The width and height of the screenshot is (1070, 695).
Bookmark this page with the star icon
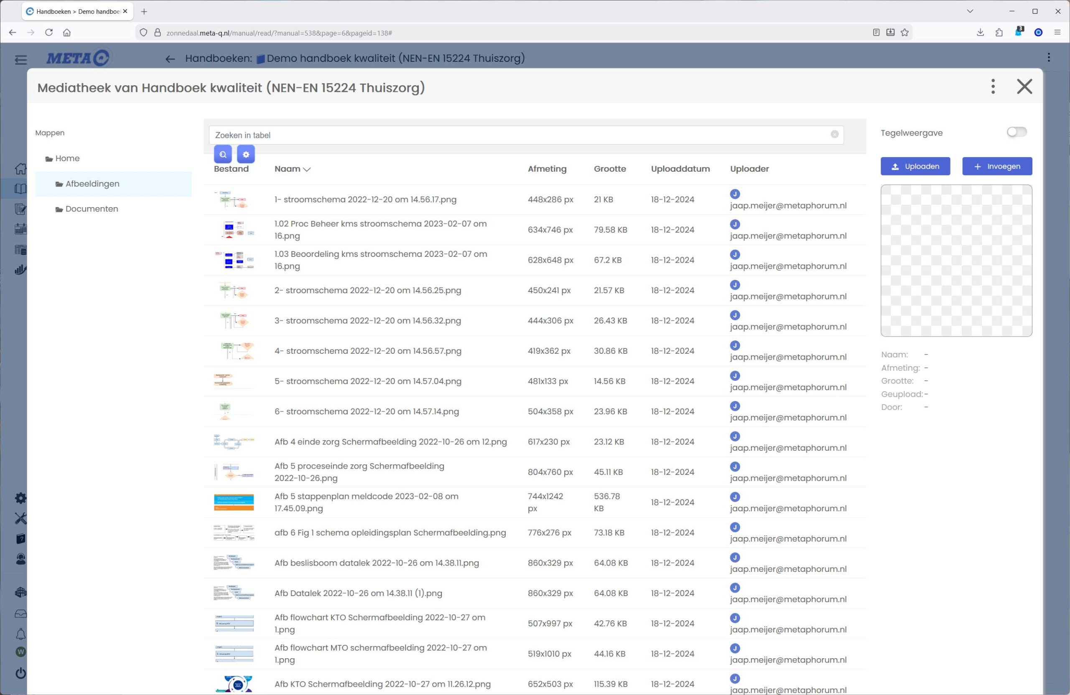pos(905,32)
